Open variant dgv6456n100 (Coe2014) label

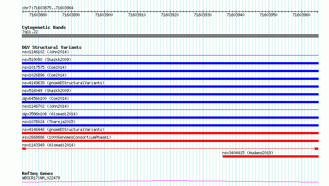point(45,98)
